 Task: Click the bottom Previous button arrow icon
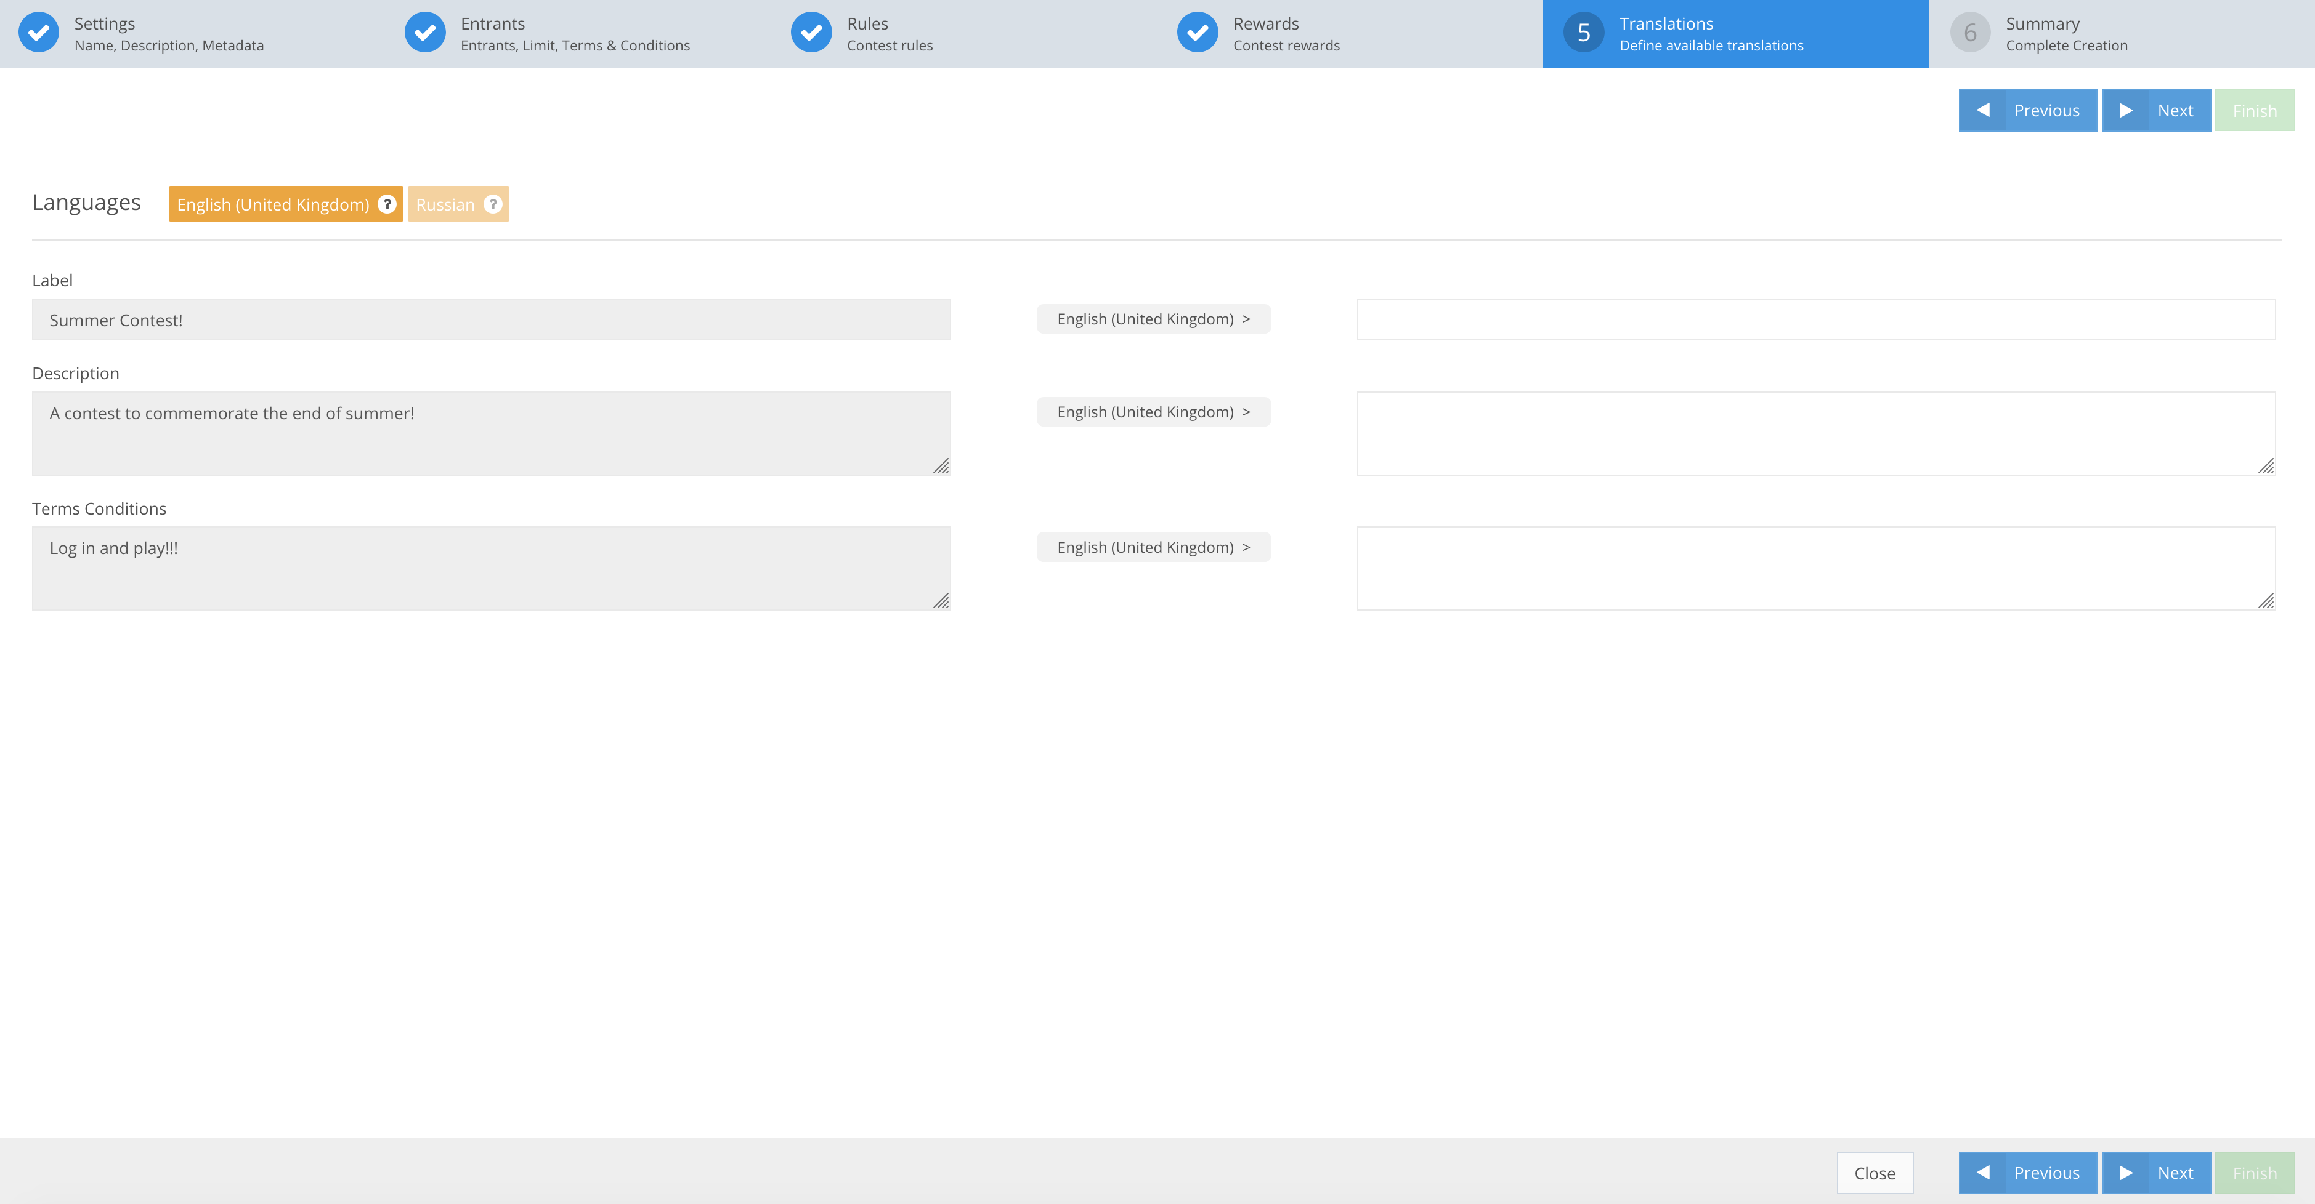(x=1982, y=1173)
